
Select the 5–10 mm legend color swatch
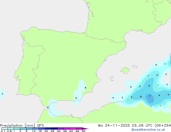(30, 128)
